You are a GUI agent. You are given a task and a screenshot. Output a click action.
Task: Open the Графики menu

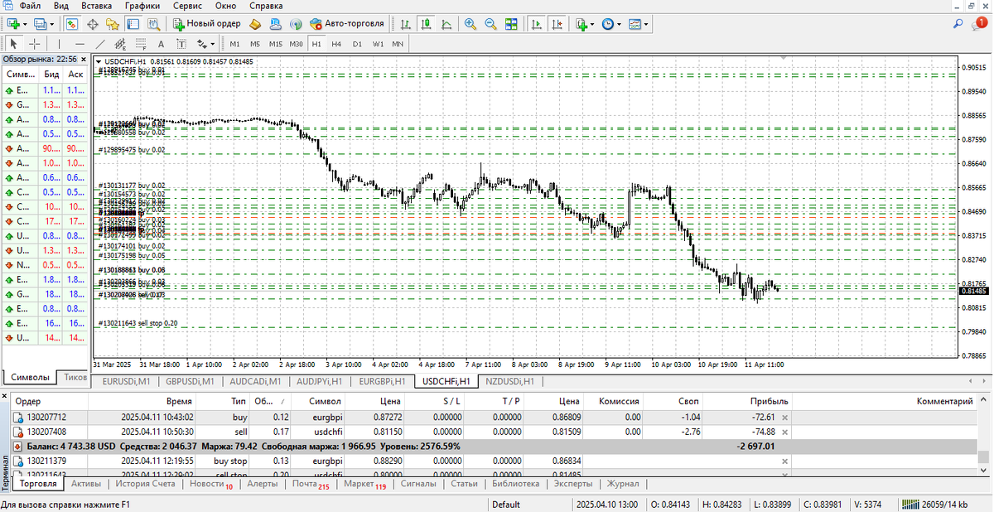pyautogui.click(x=142, y=6)
